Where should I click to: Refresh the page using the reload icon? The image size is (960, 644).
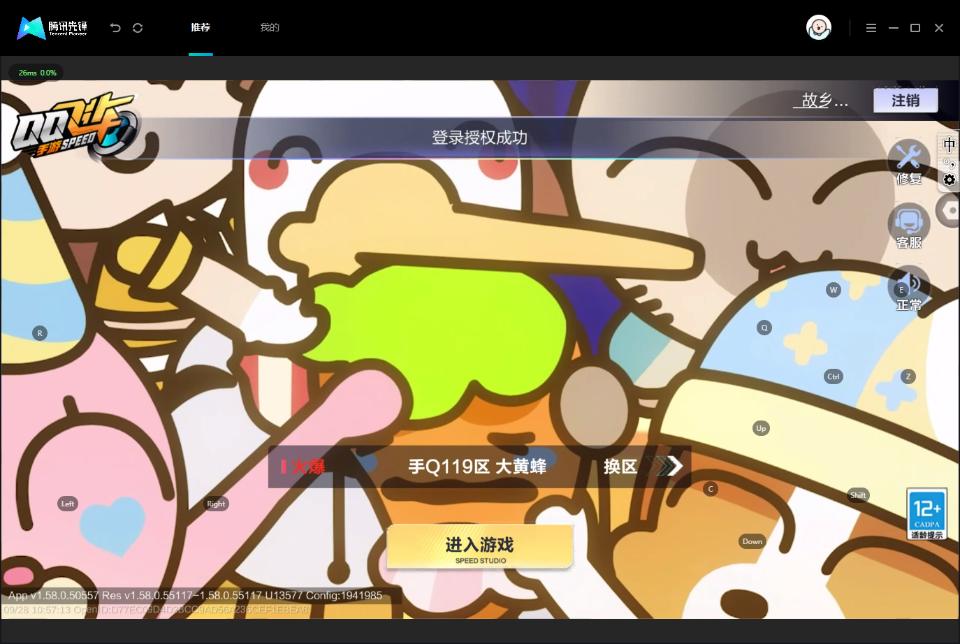pos(138,28)
